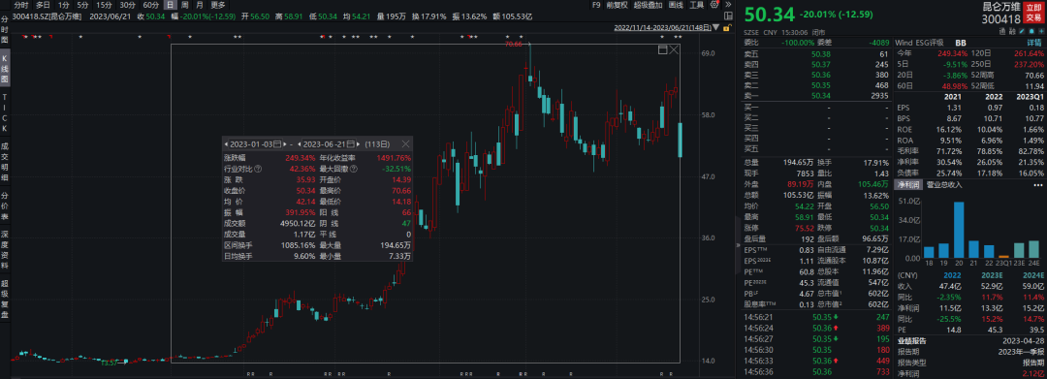
Task: Open the 更多 period options
Action: (x=218, y=5)
